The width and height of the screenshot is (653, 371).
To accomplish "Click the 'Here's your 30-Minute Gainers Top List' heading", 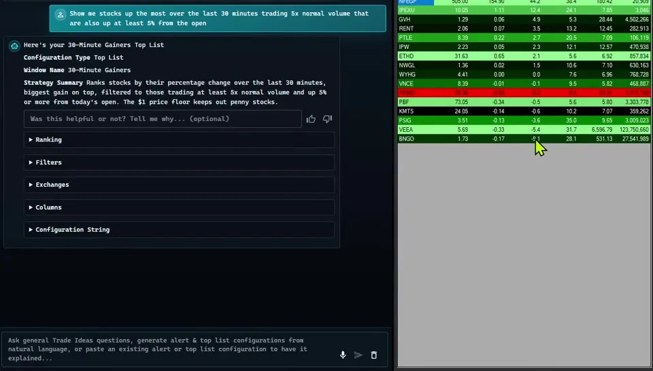I will pos(94,45).
